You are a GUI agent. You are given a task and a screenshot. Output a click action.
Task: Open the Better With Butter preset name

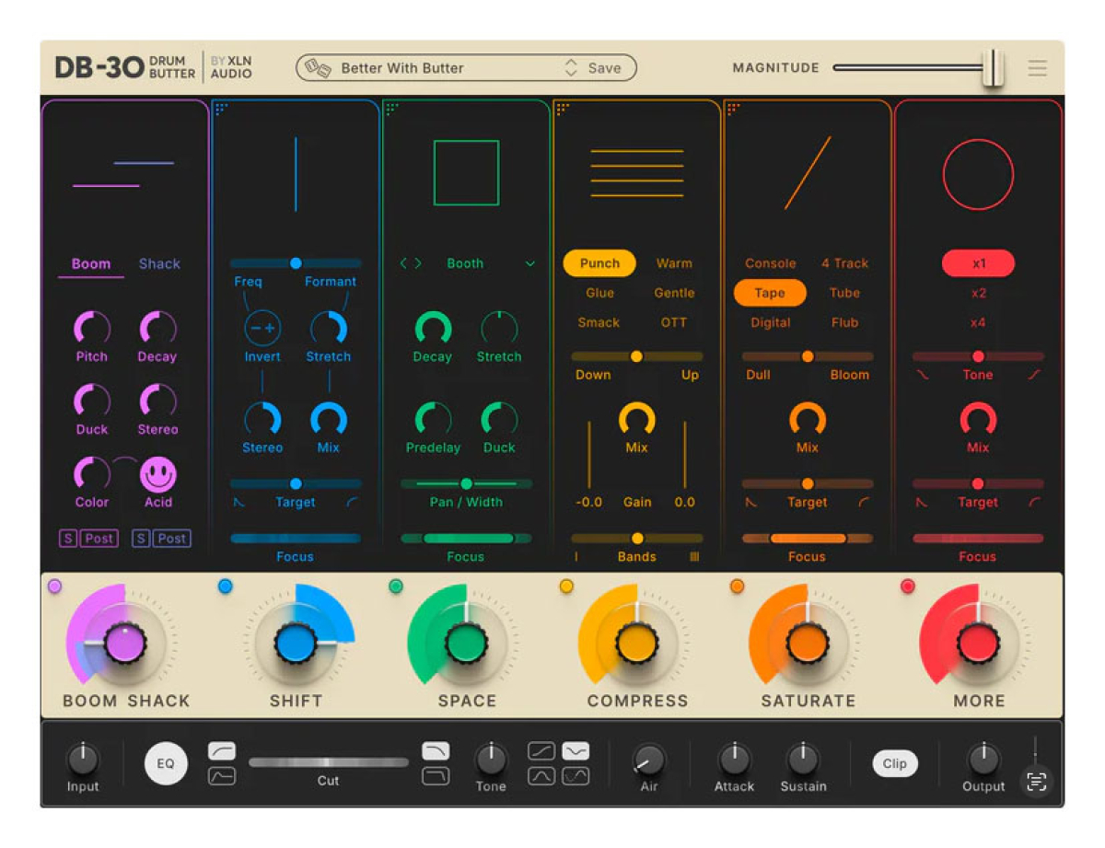[402, 68]
